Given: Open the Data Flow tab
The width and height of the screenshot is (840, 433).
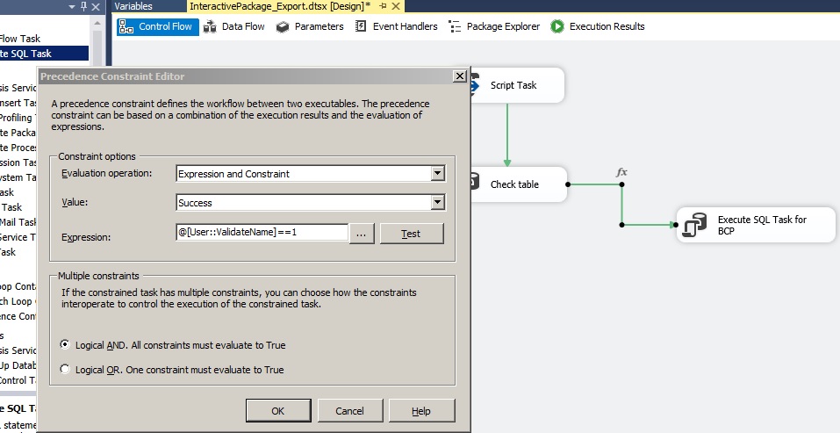Looking at the screenshot, I should click(234, 27).
